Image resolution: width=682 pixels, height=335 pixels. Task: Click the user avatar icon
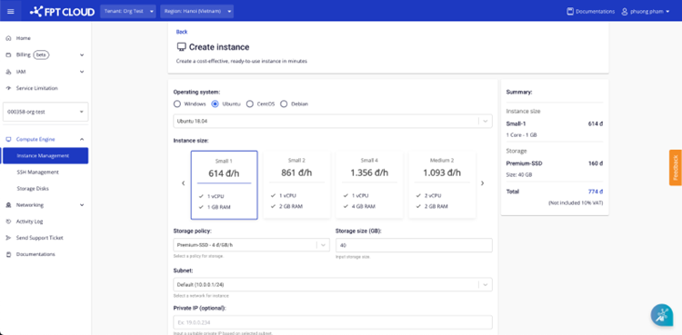pos(625,11)
